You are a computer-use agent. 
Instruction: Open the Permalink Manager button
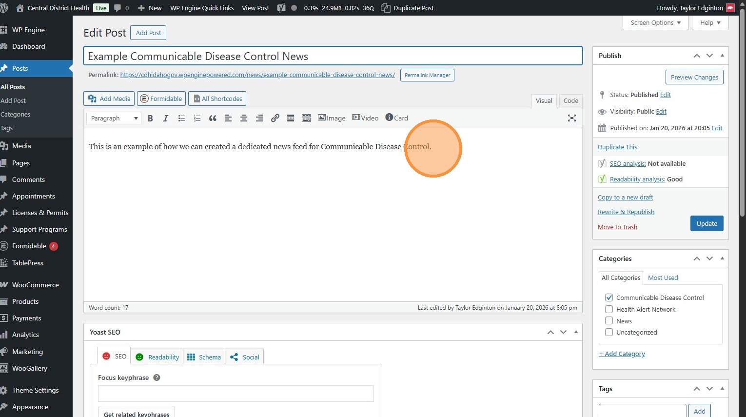[x=427, y=75]
